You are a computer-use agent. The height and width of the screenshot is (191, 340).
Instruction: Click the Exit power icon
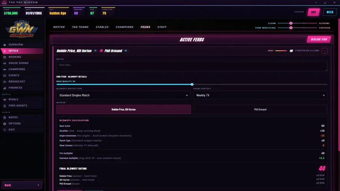[x=5, y=130]
